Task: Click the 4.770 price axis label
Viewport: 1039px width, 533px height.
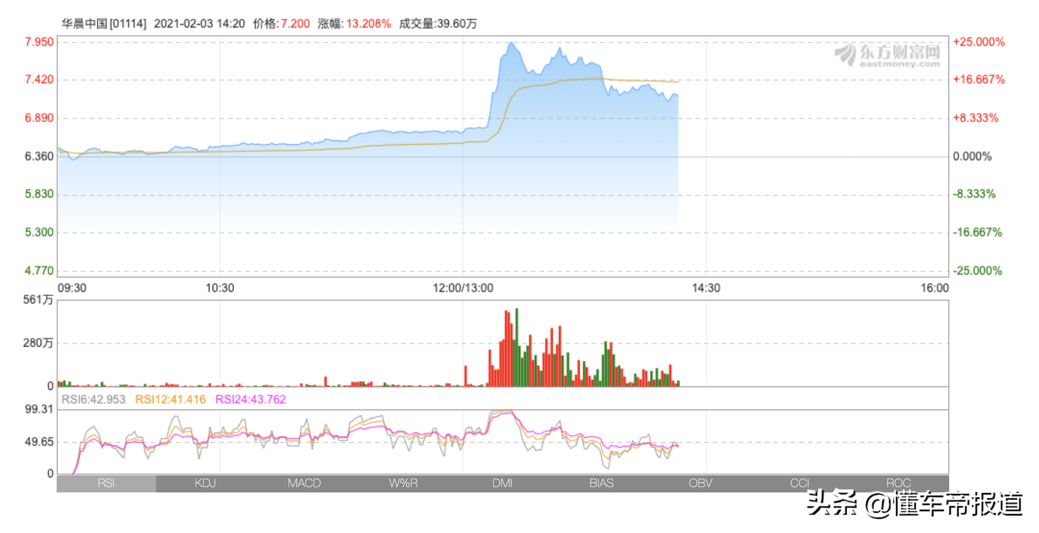Action: point(40,271)
